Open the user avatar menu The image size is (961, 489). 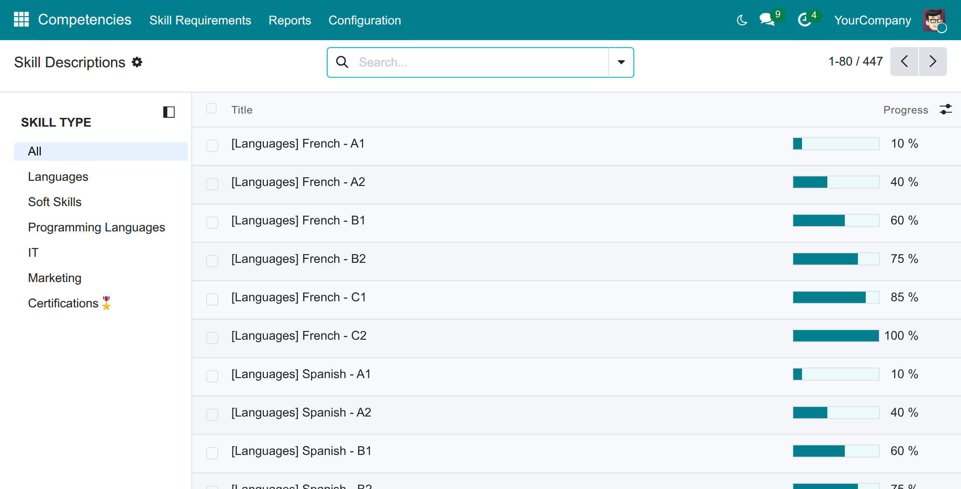(x=934, y=20)
